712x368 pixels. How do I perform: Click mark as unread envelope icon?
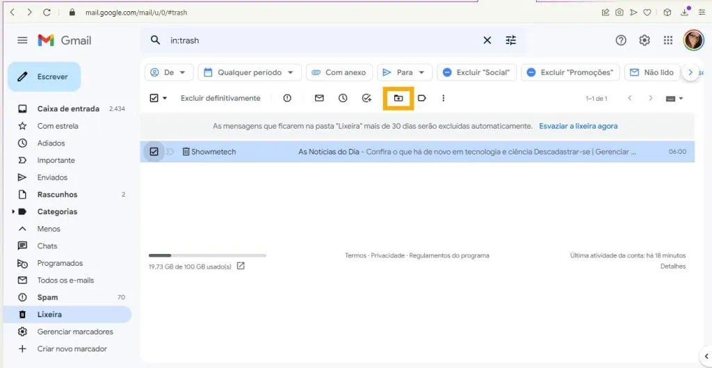pyautogui.click(x=319, y=98)
